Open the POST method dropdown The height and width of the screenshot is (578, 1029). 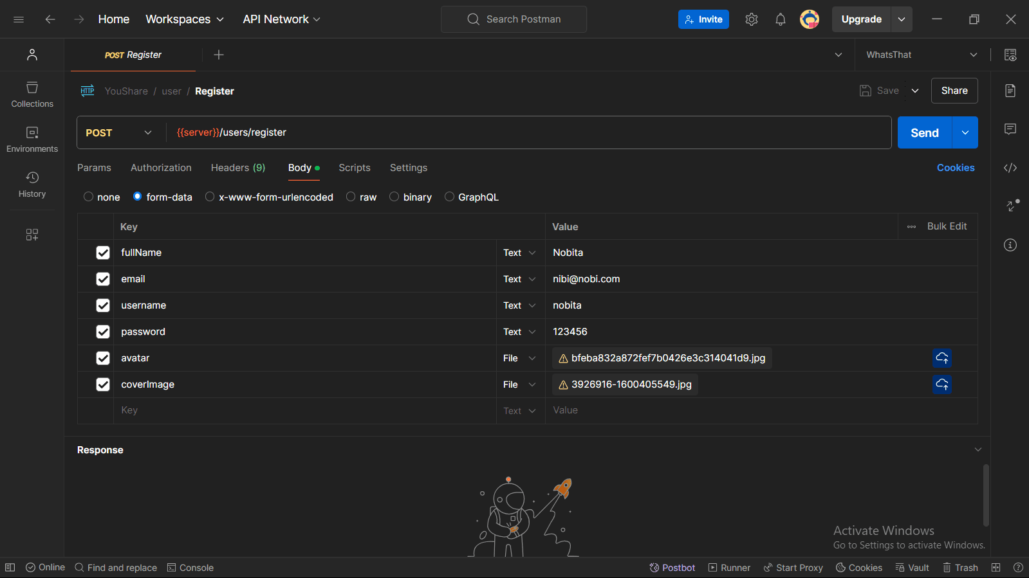119,132
